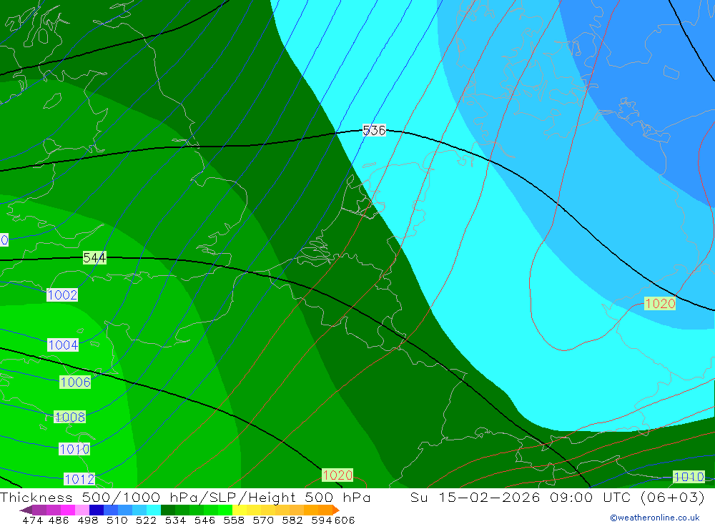Image resolution: width=715 pixels, height=524 pixels.
Task: Select the 1006 isobar label
Action: 75,382
